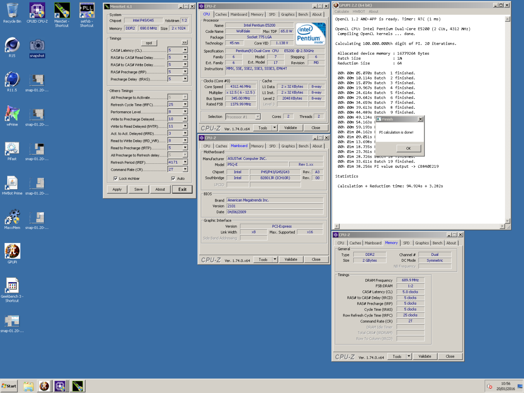524x393 pixels.
Task: Open About menu in GPUPI
Action: point(374,12)
